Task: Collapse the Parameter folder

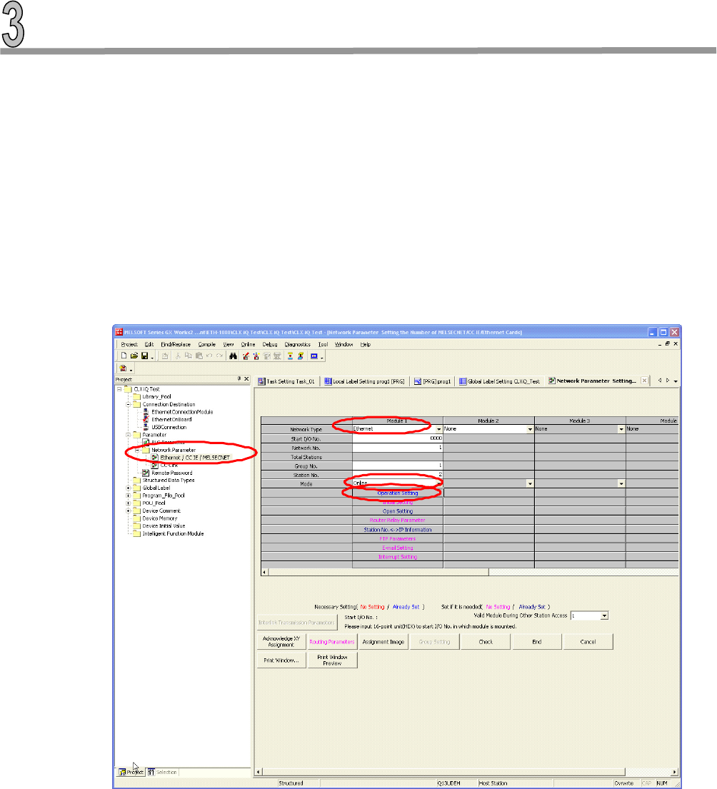Action: click(129, 435)
